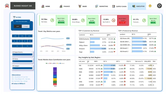Screen dimensions: 167x94
Task: Collapse BY Region/Country header chevron
Action: 32,52
